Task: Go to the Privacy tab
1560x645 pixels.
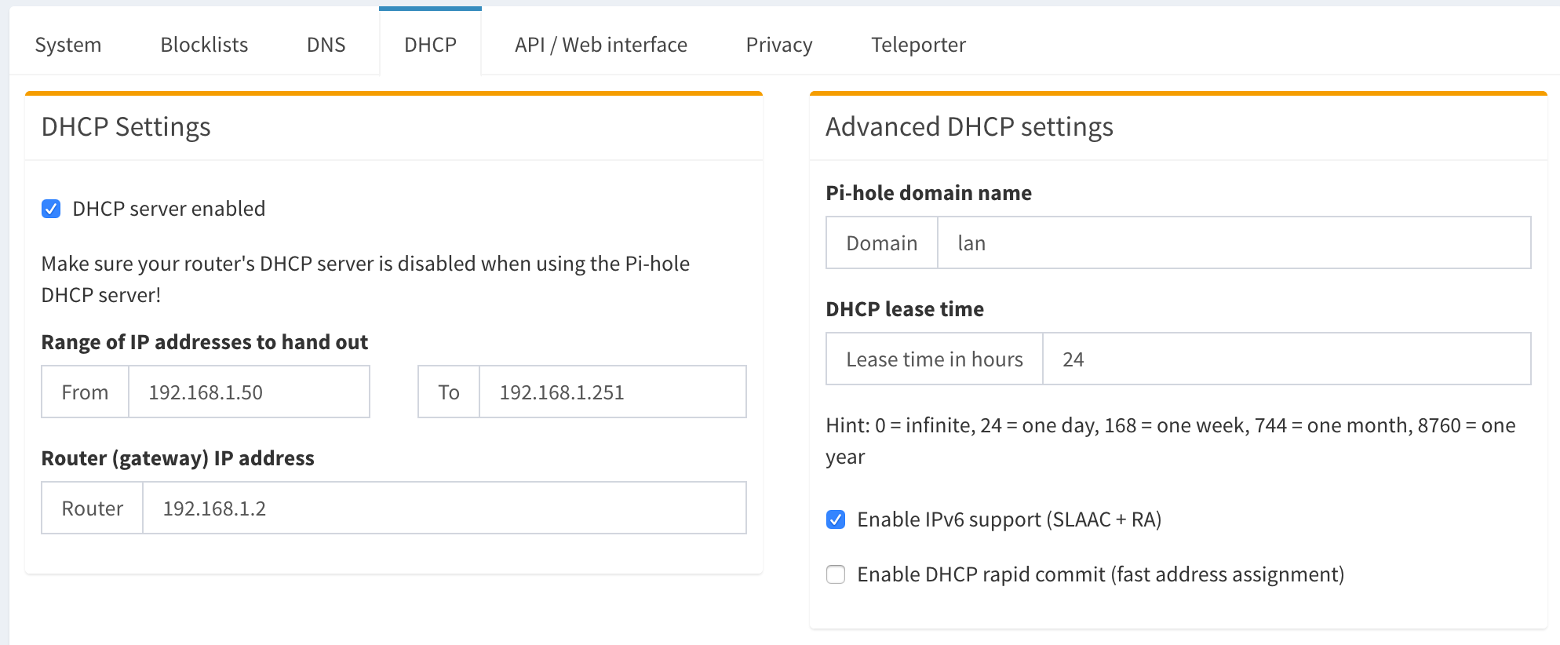Action: coord(779,45)
